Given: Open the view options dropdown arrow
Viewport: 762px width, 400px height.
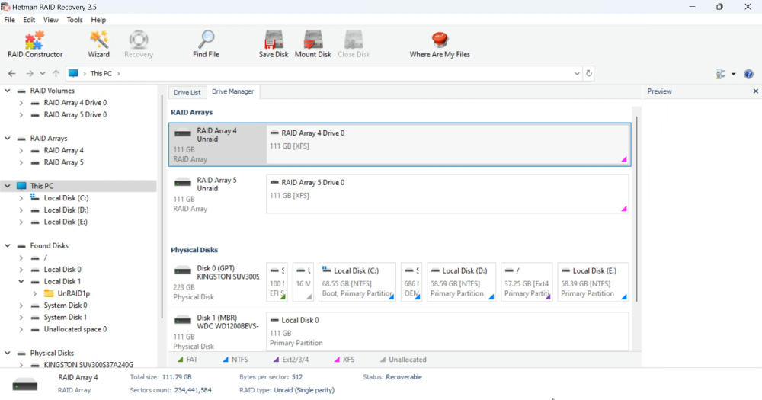Looking at the screenshot, I should (733, 74).
